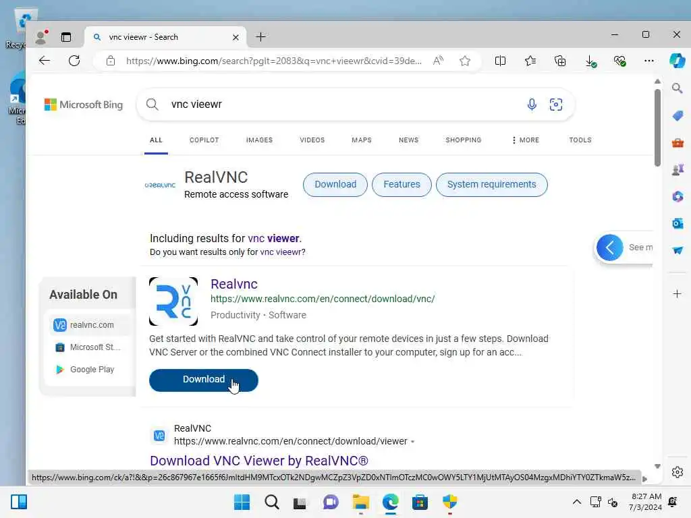Open Microsoft Store from the taskbar
691x518 pixels.
tap(420, 502)
